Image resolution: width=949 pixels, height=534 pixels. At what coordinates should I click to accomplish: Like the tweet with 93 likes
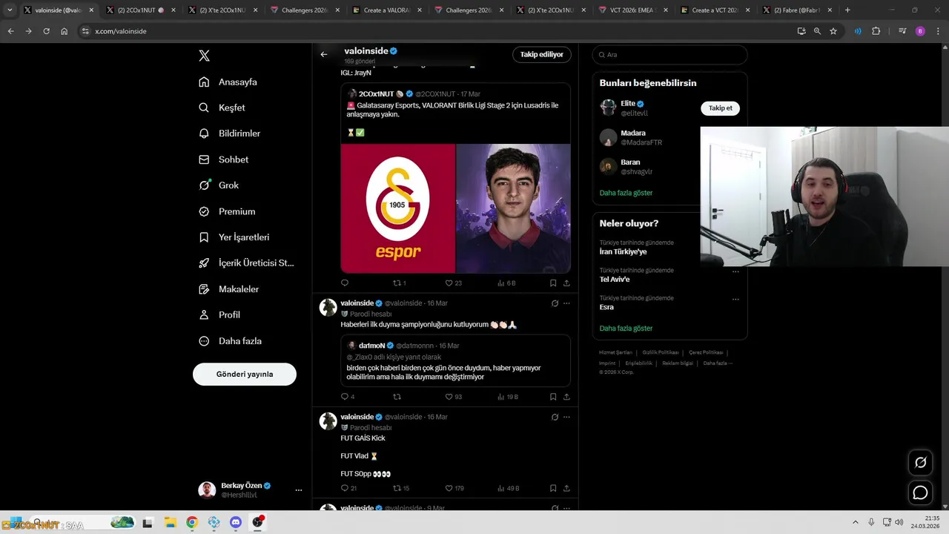pyautogui.click(x=453, y=397)
